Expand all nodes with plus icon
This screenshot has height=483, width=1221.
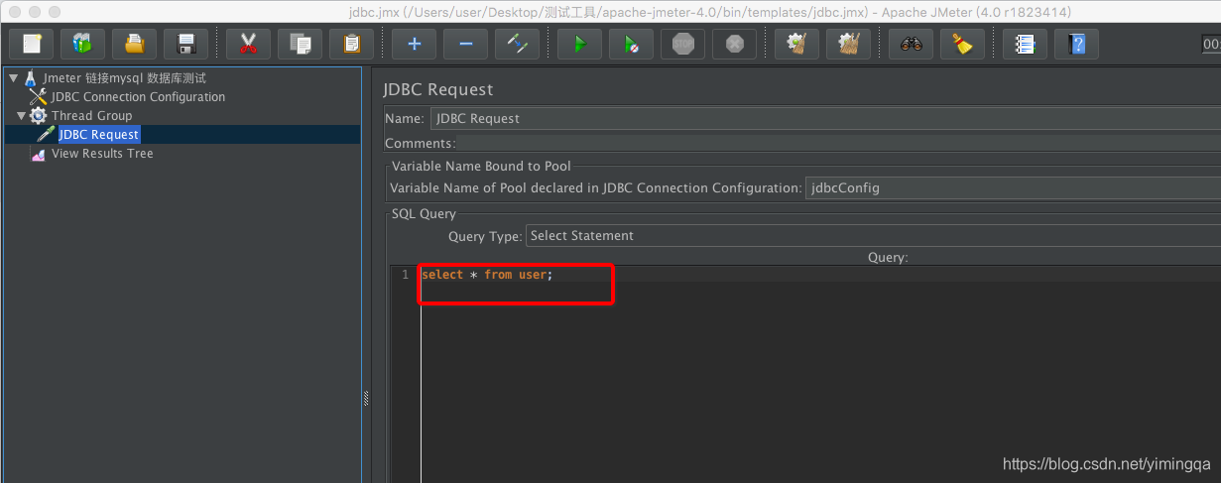pos(414,44)
